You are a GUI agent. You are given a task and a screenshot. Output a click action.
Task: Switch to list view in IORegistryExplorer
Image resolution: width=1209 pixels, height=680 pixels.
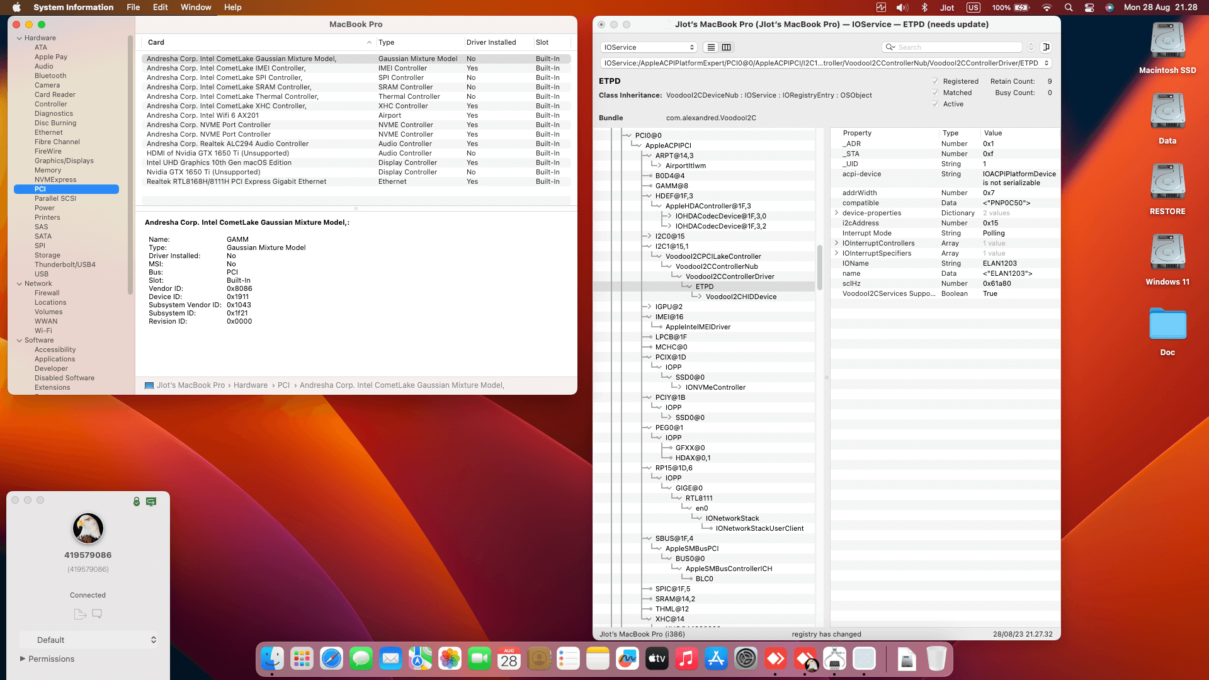[x=711, y=47]
